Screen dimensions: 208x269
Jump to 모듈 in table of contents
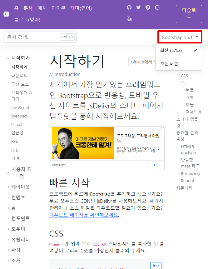[190, 104]
